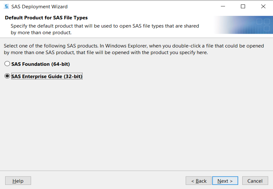The image size is (273, 189).
Task: Open the Help button
Action: [18, 181]
